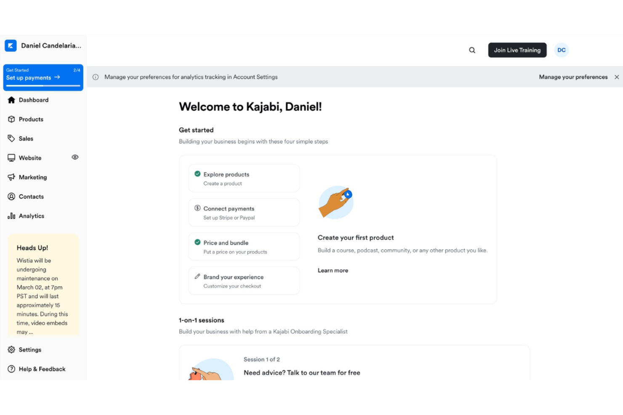
Task: Click the green checkmark beside Explore products
Action: click(197, 174)
